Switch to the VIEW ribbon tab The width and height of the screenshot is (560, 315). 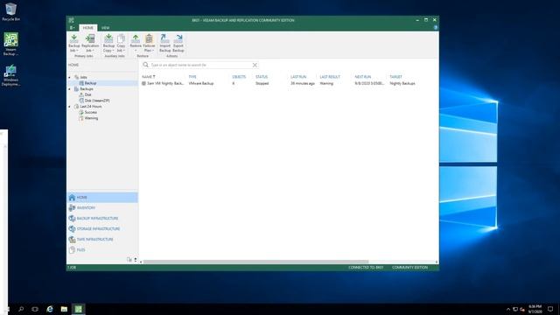105,27
